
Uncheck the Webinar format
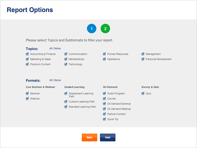tap(27, 99)
